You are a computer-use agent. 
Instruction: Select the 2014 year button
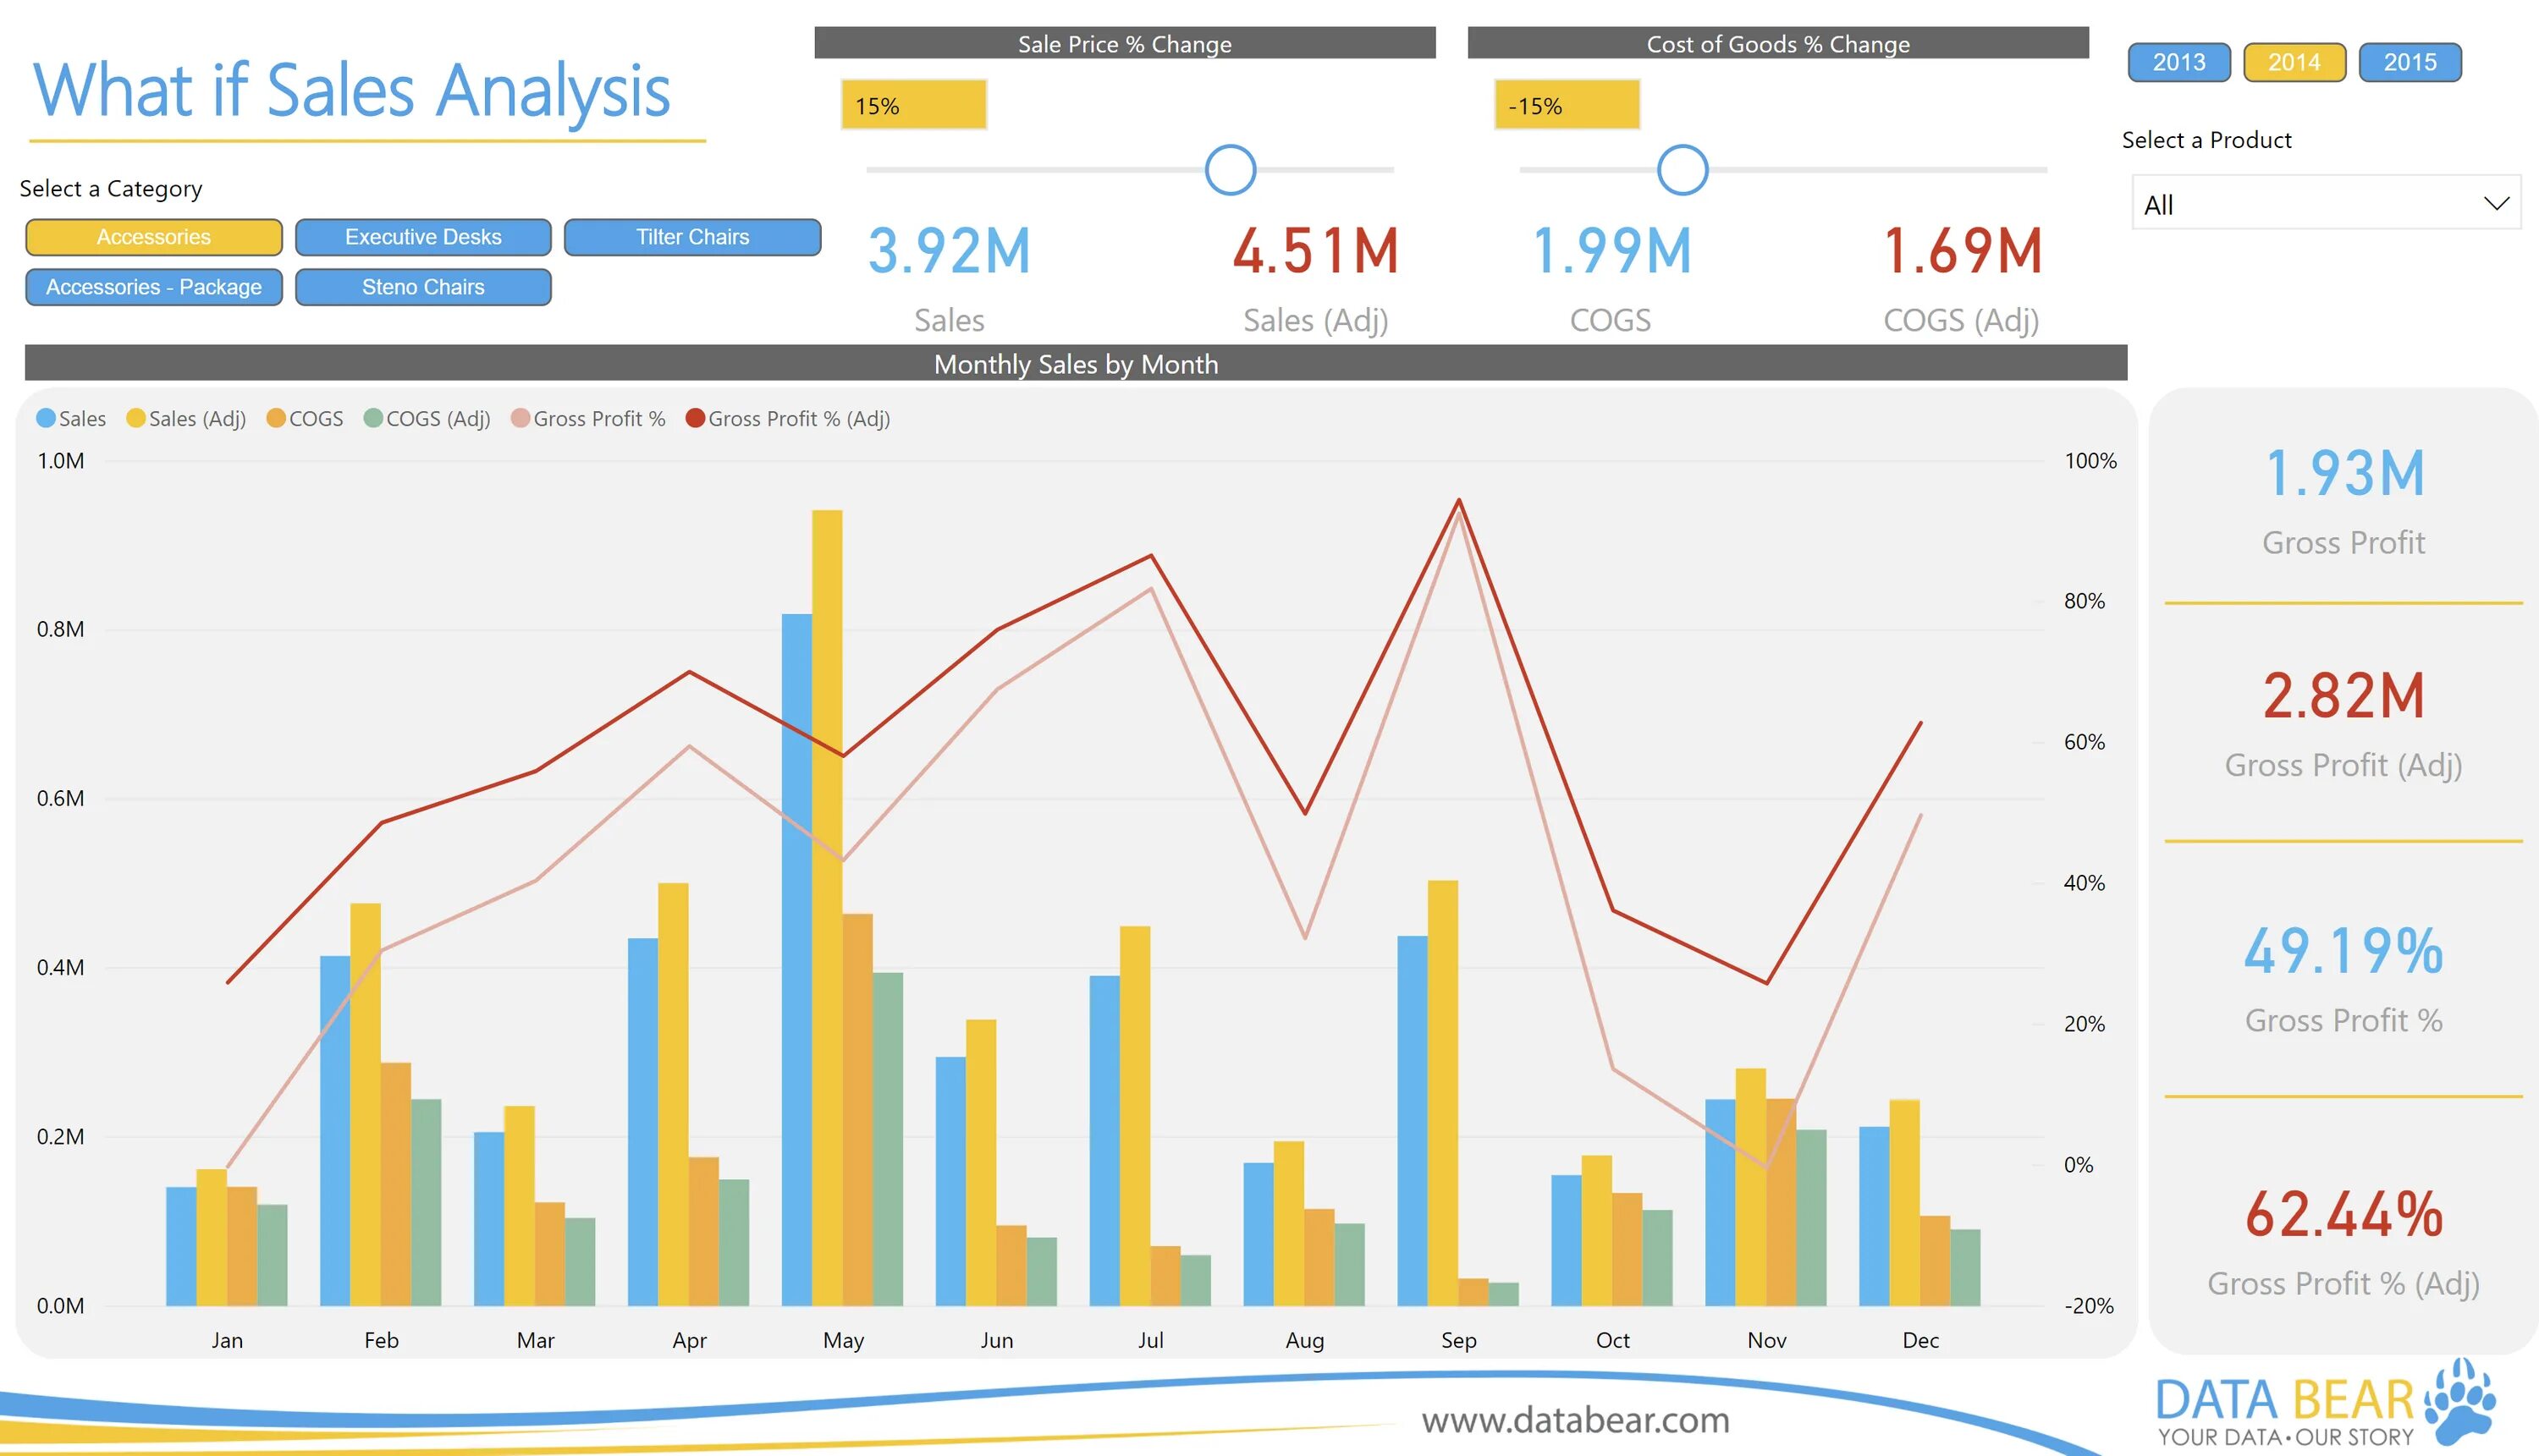(x=2294, y=62)
